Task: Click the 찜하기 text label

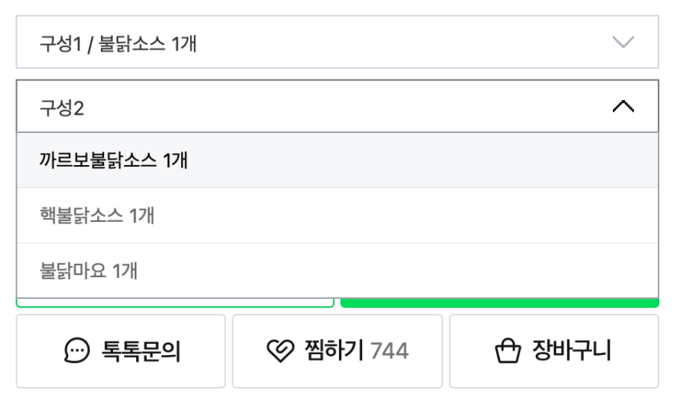Action: tap(333, 351)
